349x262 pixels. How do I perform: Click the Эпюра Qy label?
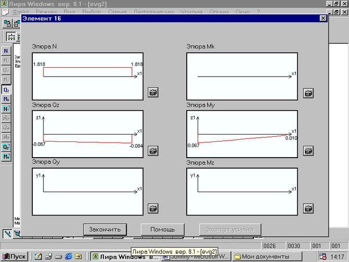point(46,162)
